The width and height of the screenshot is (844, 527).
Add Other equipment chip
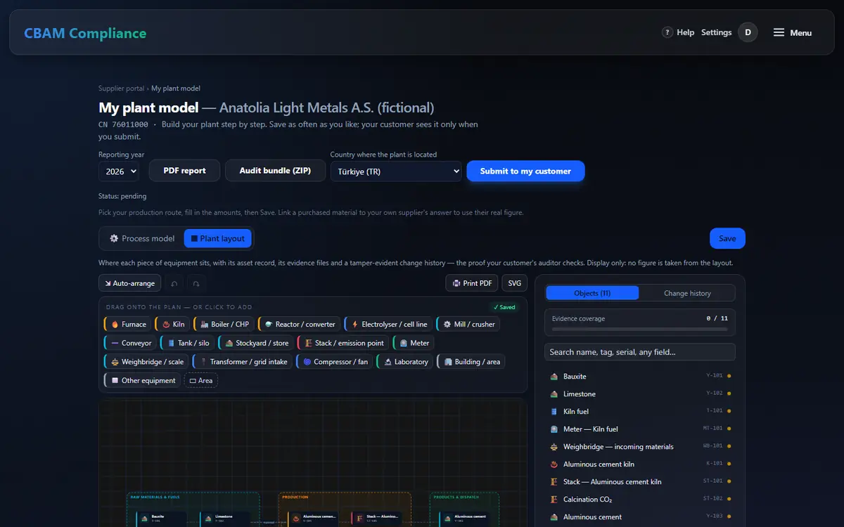tap(142, 380)
